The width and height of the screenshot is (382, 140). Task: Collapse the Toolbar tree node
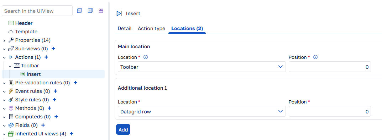tap(10, 66)
